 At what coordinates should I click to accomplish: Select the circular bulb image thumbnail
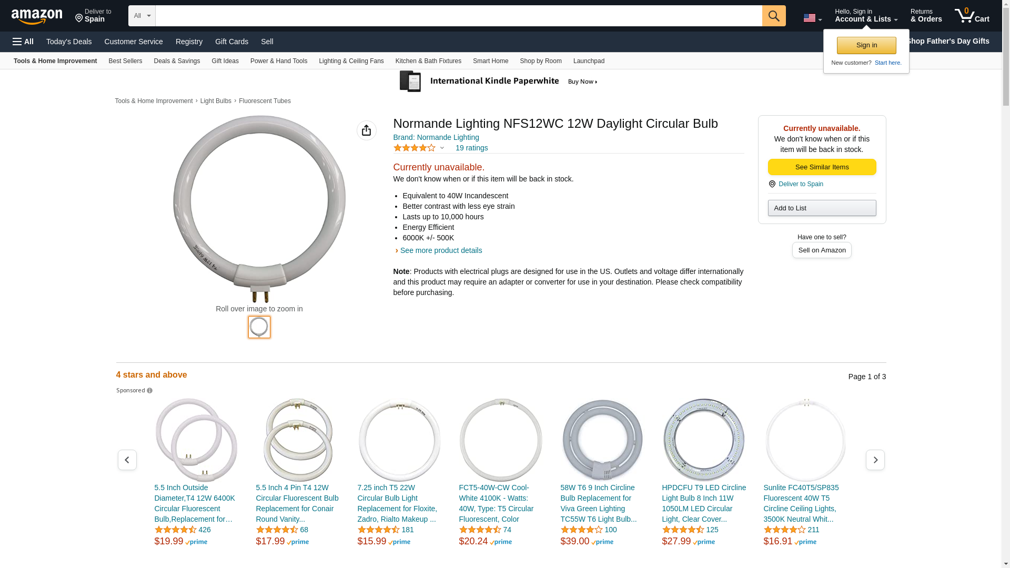(x=259, y=327)
